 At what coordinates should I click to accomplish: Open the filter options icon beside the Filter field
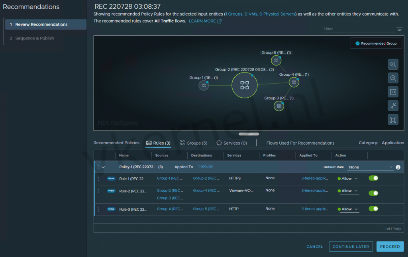pyautogui.click(x=399, y=29)
